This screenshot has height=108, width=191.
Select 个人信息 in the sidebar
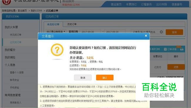(10, 65)
